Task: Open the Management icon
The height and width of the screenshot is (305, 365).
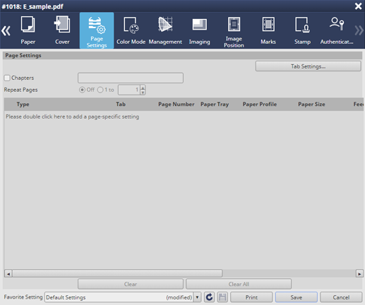Action: [x=165, y=30]
